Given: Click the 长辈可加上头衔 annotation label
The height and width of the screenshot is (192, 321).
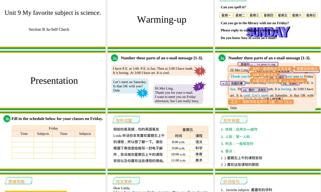Looking at the screenshot, I should pos(265,81).
